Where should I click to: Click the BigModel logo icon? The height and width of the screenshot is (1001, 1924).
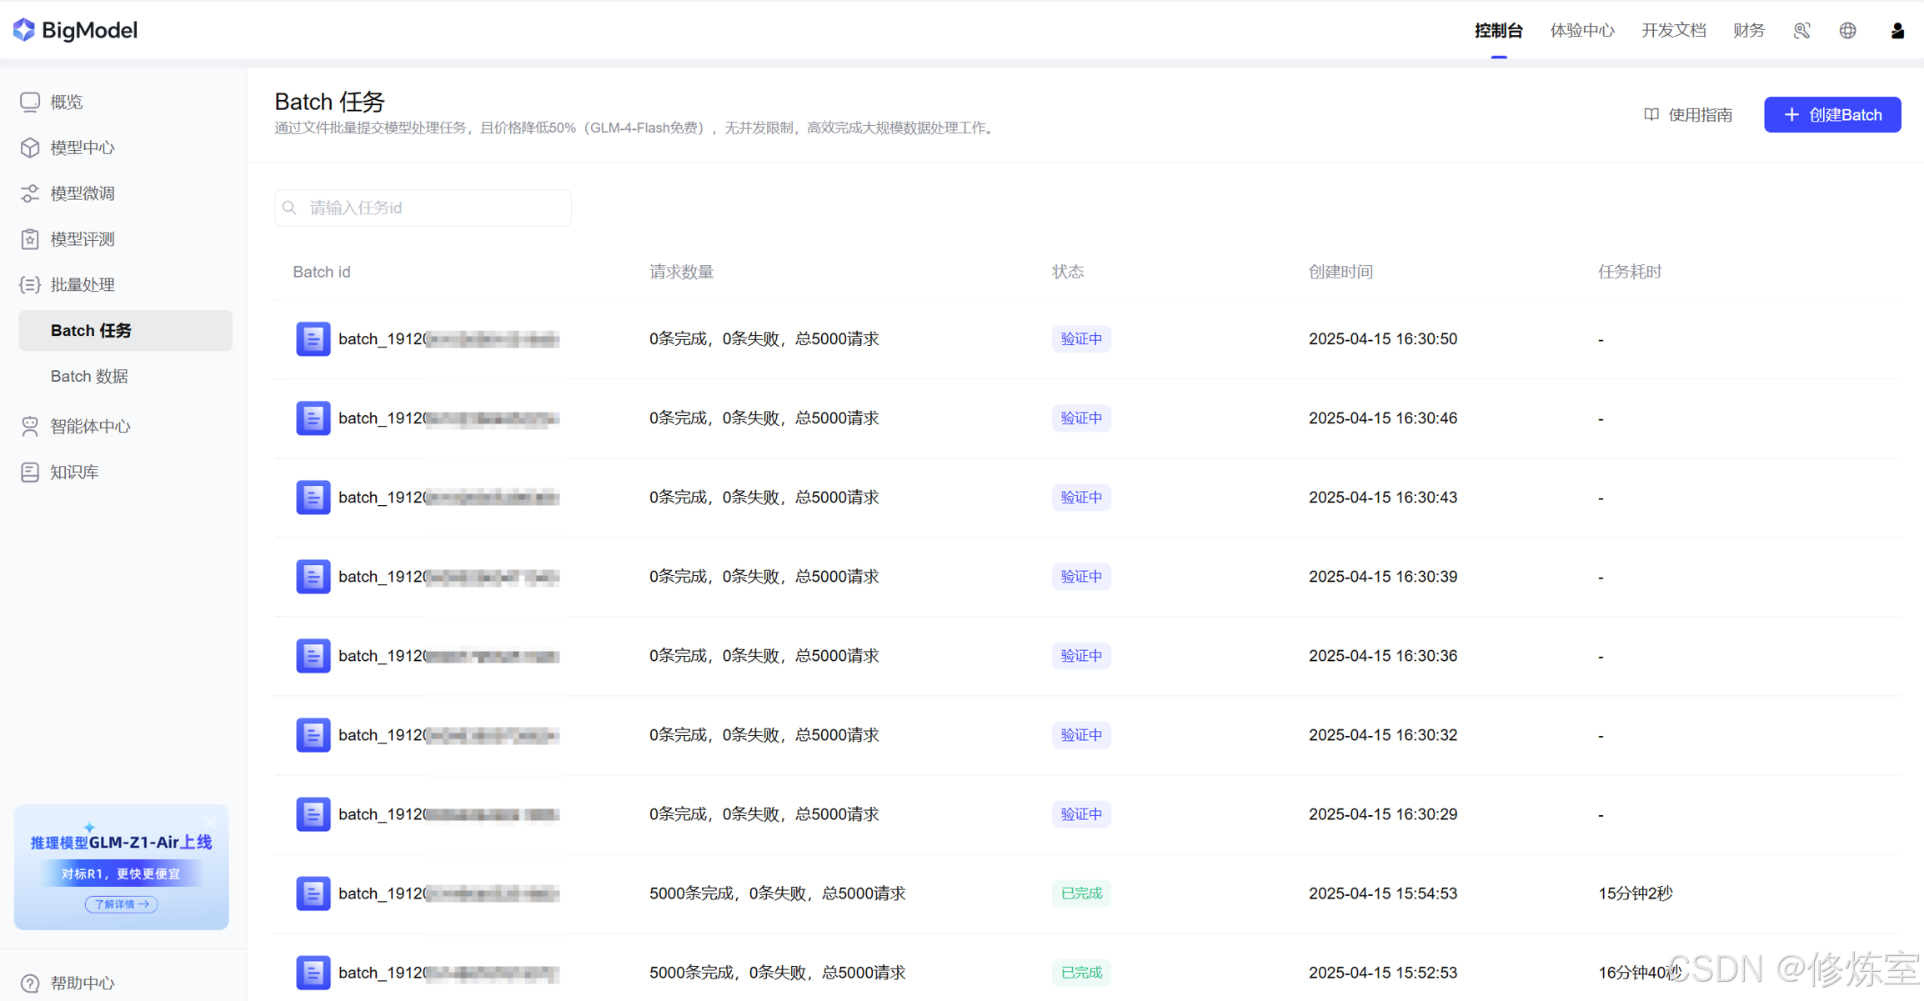click(x=24, y=30)
